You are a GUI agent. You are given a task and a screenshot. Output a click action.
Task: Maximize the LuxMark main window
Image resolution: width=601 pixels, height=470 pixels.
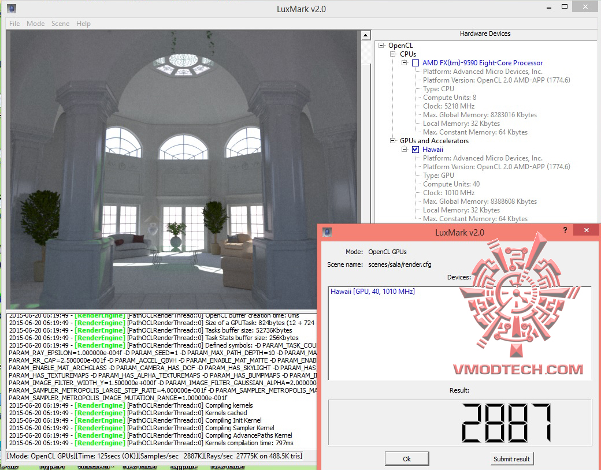point(564,6)
